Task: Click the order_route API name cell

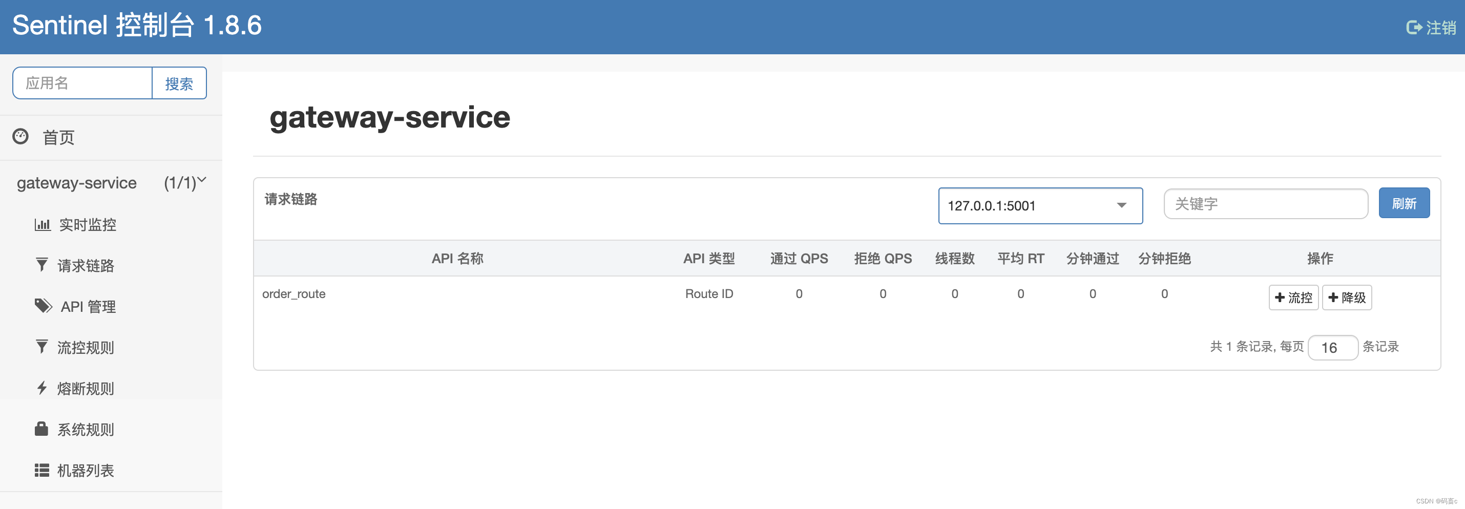Action: [294, 294]
